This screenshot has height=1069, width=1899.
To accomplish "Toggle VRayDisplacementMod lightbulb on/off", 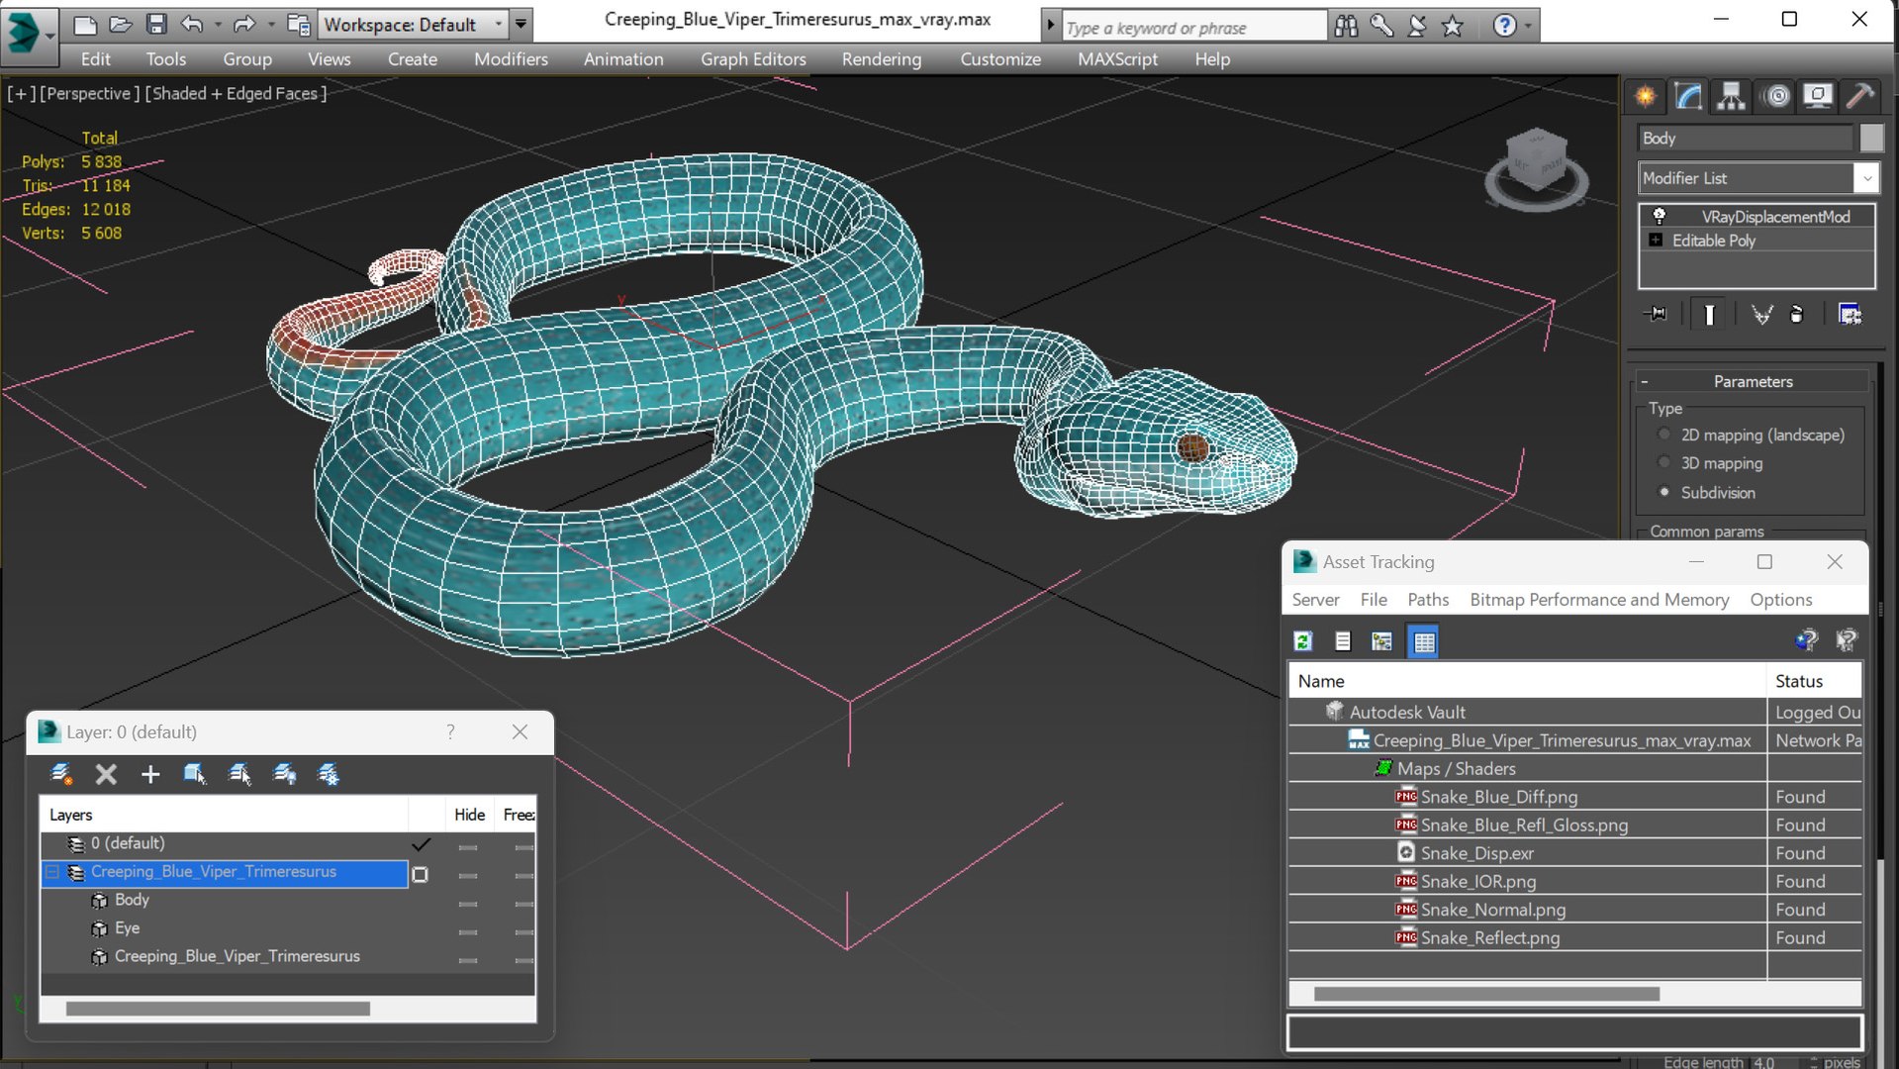I will click(x=1660, y=216).
